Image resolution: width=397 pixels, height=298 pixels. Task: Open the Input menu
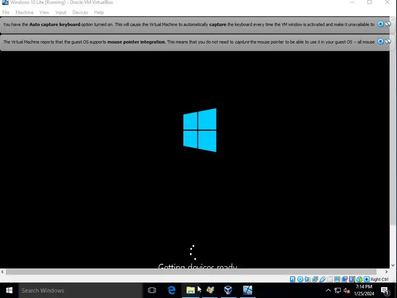pos(61,12)
